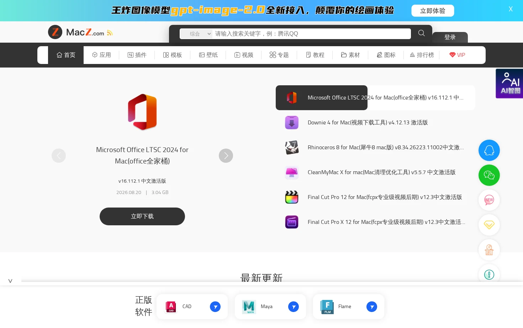
Task: Open the 应用 apps menu
Action: 101,55
